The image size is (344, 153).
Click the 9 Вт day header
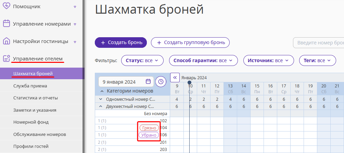pyautogui.click(x=177, y=89)
